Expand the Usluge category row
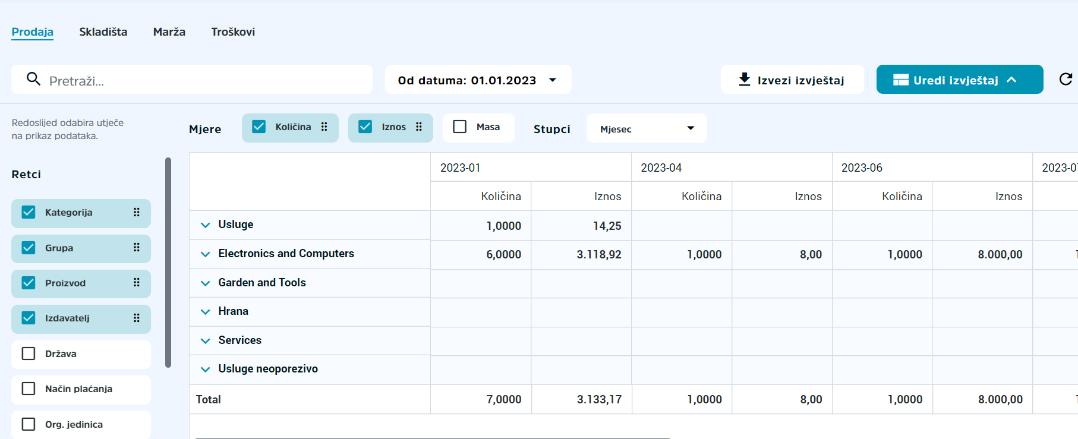 (205, 225)
